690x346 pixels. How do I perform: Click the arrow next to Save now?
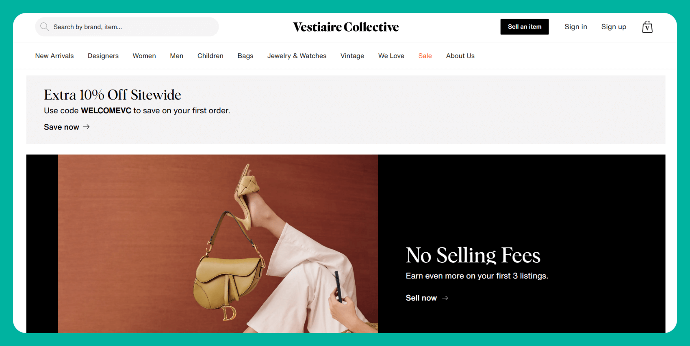(x=86, y=127)
